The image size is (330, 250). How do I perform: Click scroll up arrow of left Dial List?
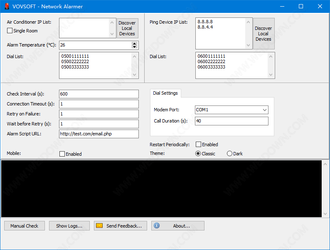click(135, 56)
